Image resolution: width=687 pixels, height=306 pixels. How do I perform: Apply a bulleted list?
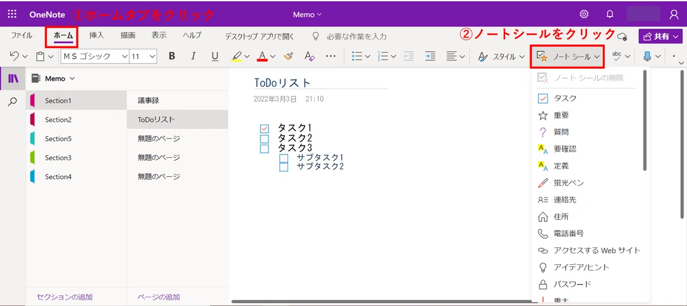tap(357, 56)
